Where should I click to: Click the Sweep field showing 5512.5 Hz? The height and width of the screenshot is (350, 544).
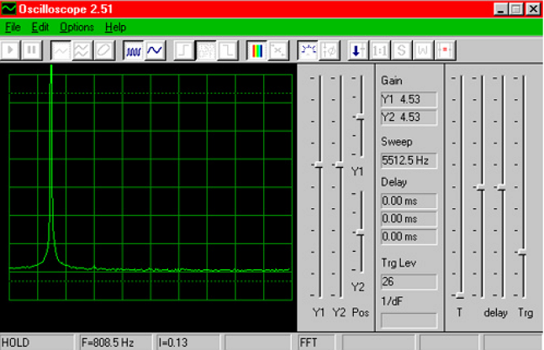(409, 160)
